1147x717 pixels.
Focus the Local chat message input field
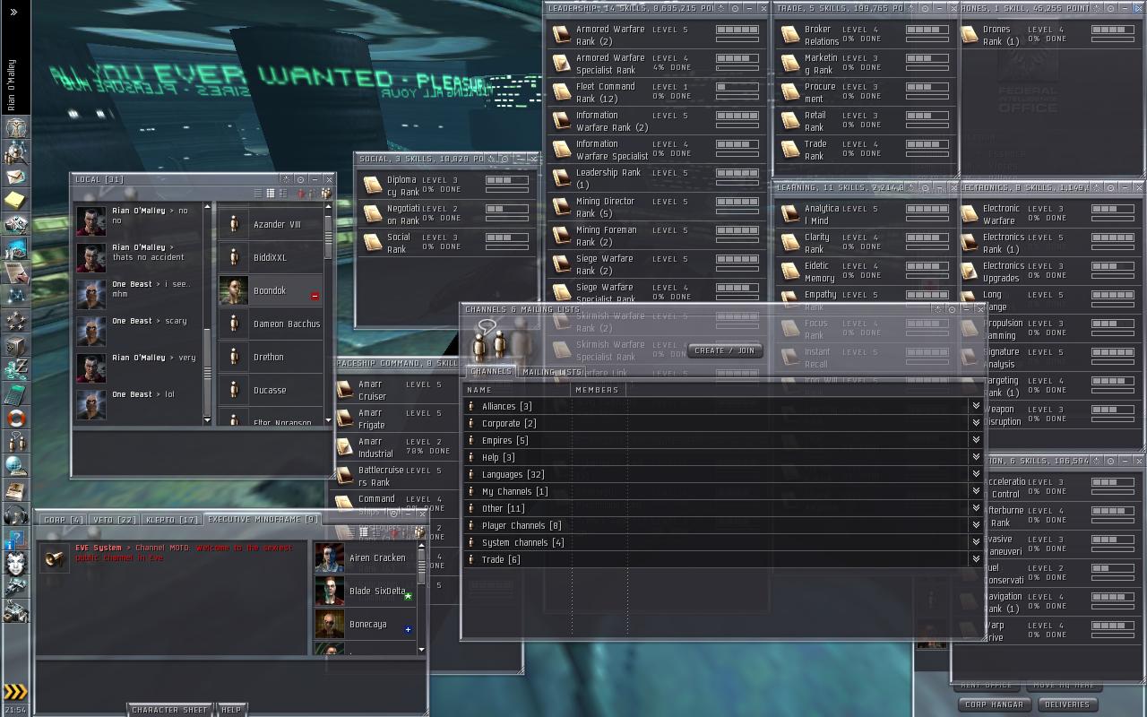pyautogui.click(x=203, y=453)
